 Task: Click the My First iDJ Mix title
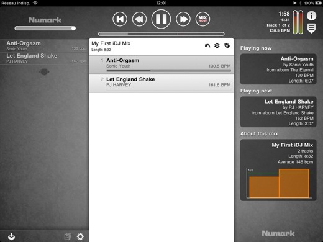111,43
